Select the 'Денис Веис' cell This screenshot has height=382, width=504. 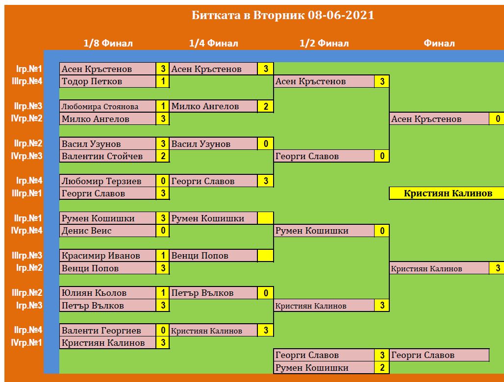click(107, 231)
